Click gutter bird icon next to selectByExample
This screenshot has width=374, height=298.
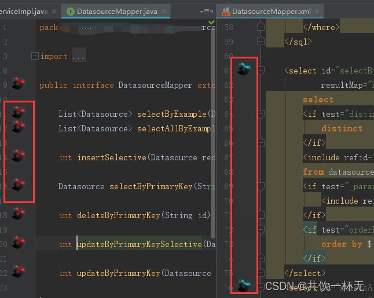pos(19,112)
